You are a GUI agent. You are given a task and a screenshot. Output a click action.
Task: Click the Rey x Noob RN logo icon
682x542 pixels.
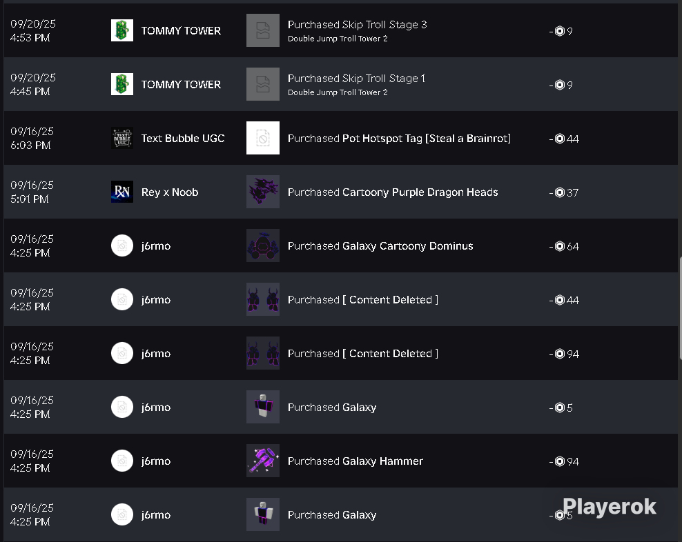pos(122,192)
